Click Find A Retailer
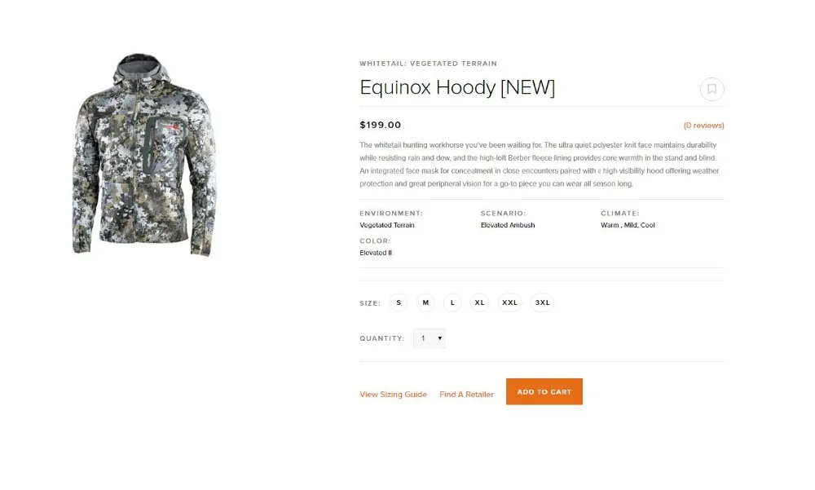Image resolution: width=815 pixels, height=490 pixels. [x=467, y=395]
